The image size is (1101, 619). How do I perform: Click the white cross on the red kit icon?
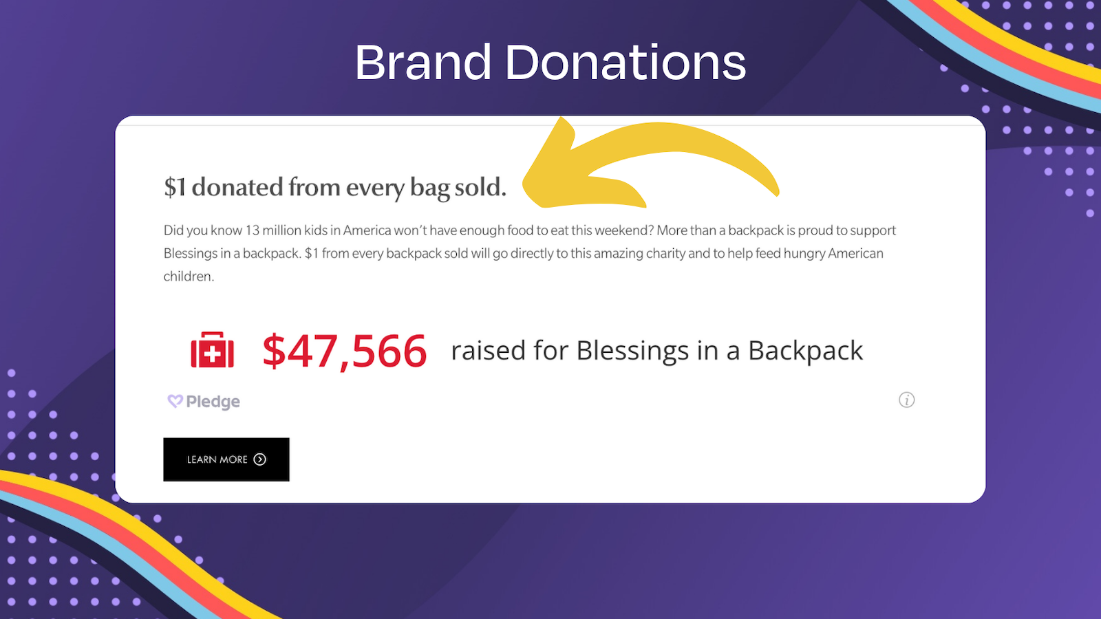[x=213, y=353]
